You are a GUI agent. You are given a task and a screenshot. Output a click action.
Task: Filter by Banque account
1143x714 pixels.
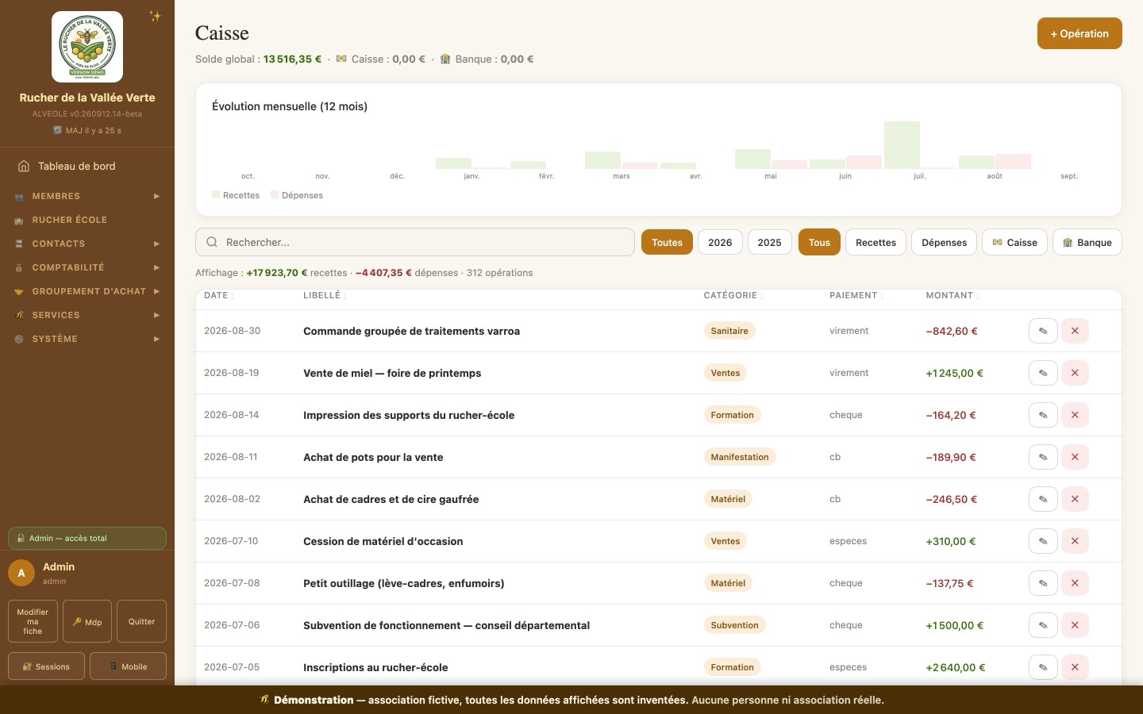coord(1087,243)
